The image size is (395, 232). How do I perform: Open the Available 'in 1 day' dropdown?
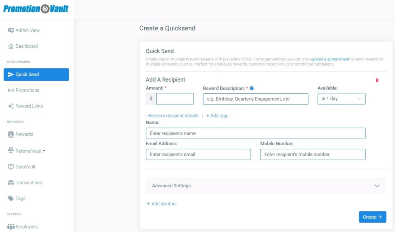click(x=341, y=99)
